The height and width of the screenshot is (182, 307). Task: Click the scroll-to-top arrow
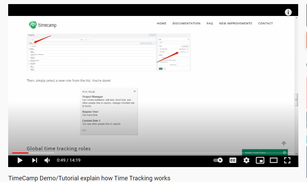click(x=284, y=143)
